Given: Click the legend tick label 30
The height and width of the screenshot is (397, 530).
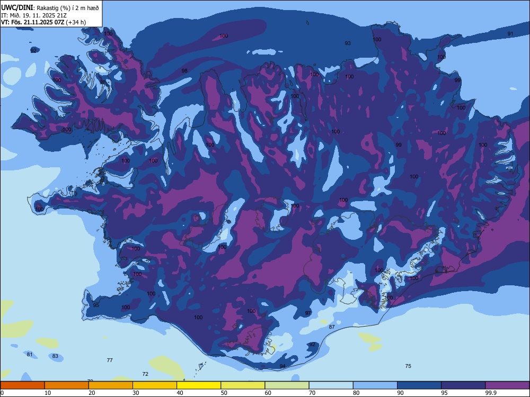Looking at the screenshot, I should click(x=136, y=393).
